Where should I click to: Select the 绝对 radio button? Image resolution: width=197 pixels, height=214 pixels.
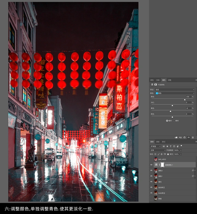pos(174,120)
